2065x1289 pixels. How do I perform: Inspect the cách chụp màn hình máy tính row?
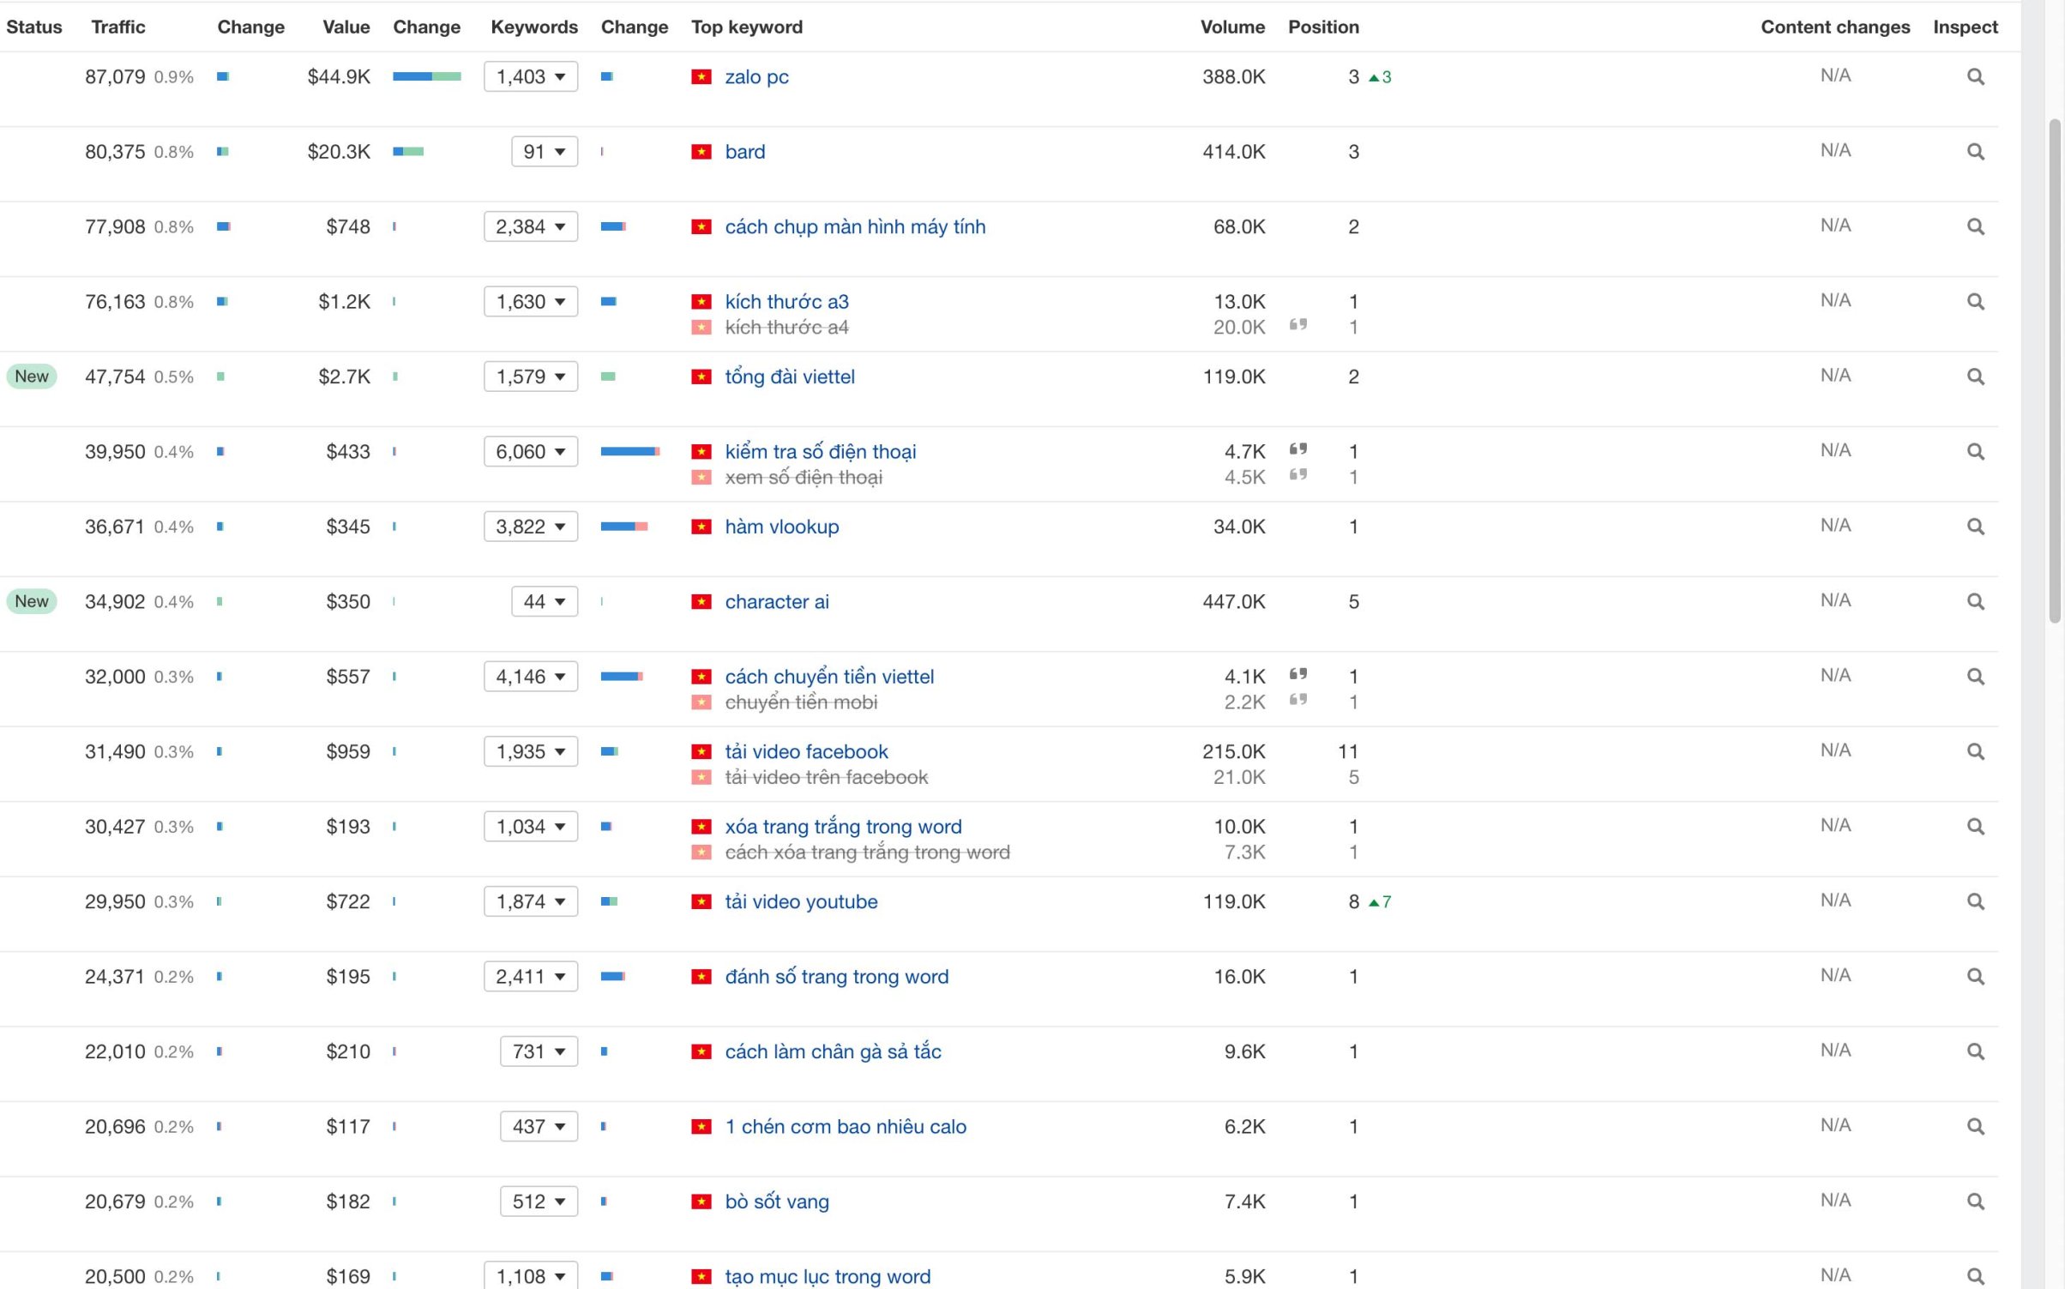[1975, 227]
